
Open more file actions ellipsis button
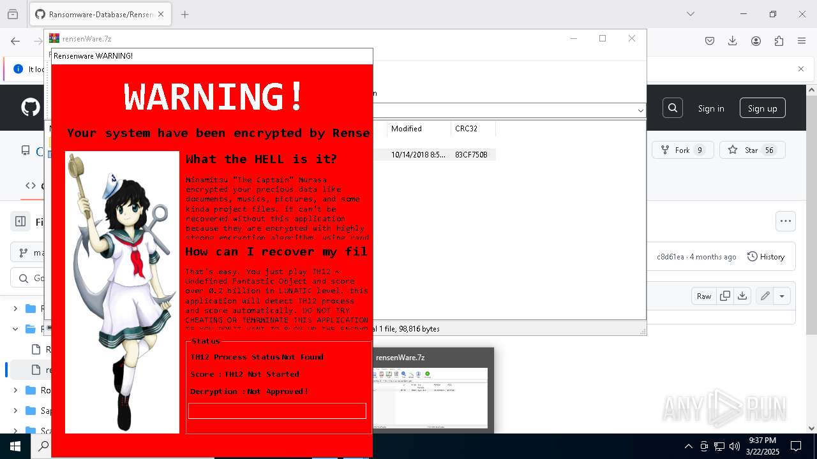click(786, 221)
